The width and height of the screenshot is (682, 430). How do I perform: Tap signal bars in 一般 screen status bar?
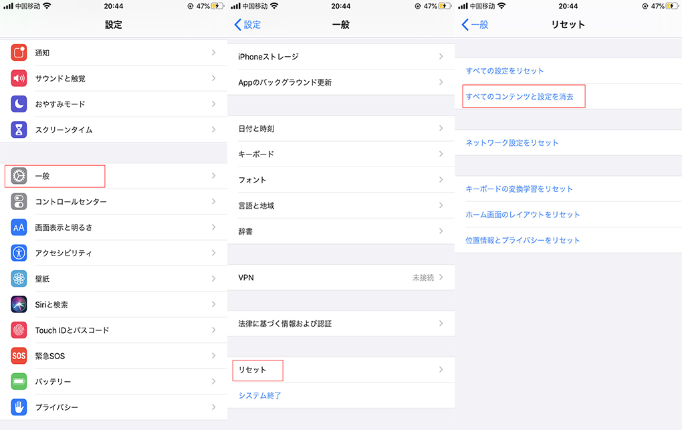pyautogui.click(x=235, y=6)
